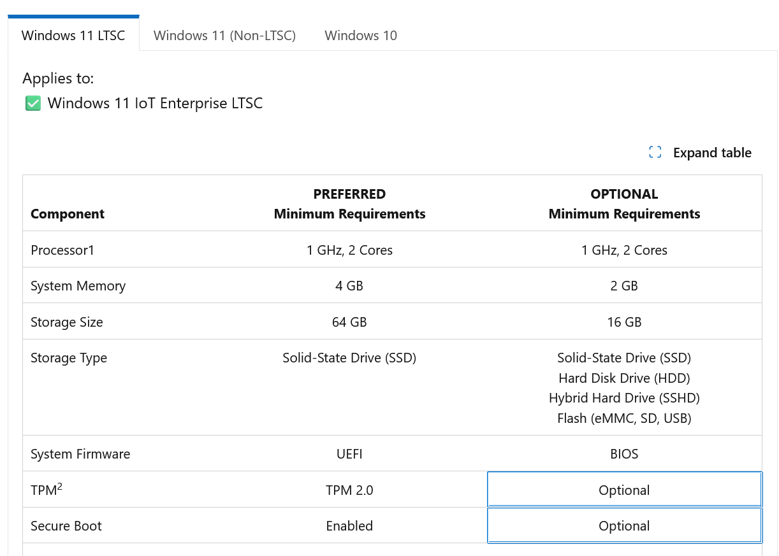Click the PREFERRED Minimum Requirements column header

pyautogui.click(x=349, y=204)
